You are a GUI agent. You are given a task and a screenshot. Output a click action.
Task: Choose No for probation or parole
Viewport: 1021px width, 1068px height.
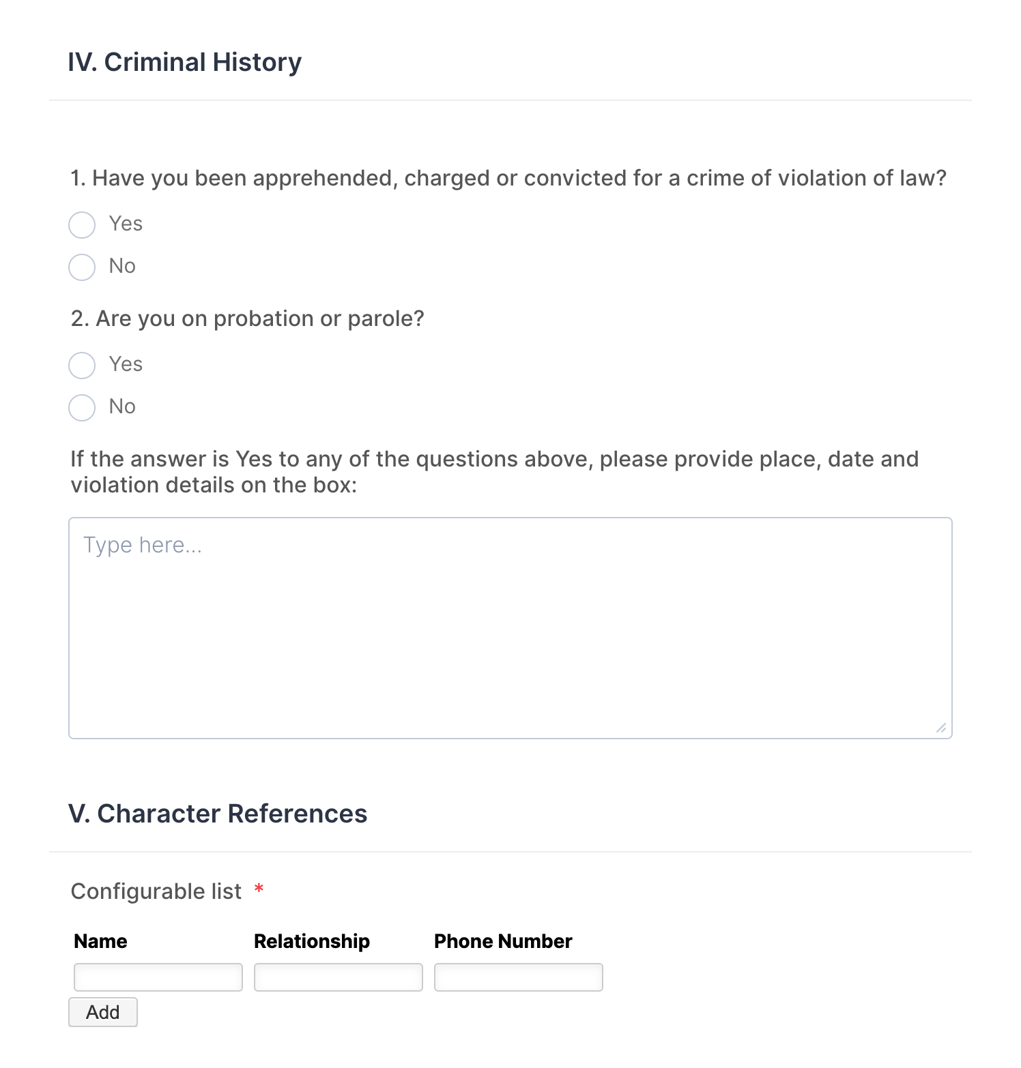coord(82,408)
